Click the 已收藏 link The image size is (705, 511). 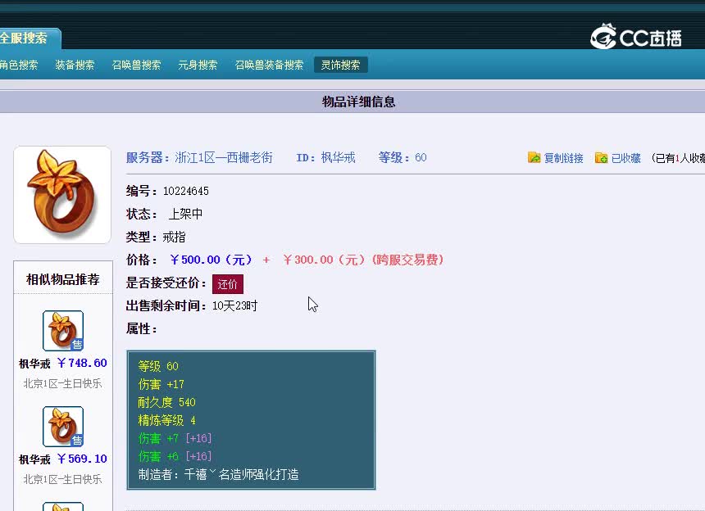pyautogui.click(x=625, y=158)
